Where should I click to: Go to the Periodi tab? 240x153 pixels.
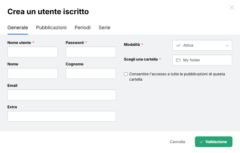point(82,28)
